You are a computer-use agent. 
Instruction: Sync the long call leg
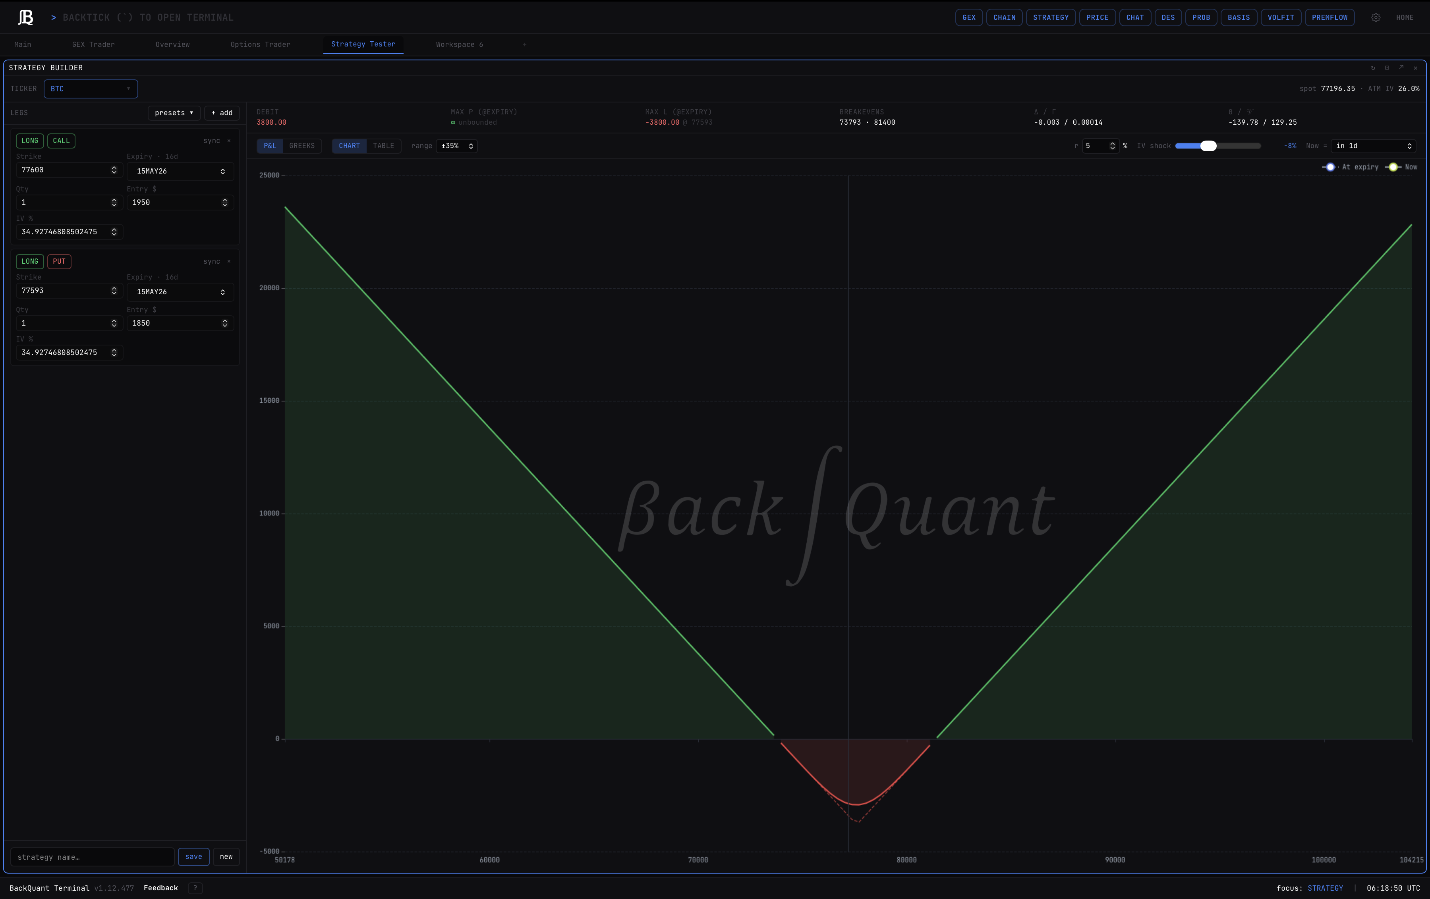click(211, 141)
